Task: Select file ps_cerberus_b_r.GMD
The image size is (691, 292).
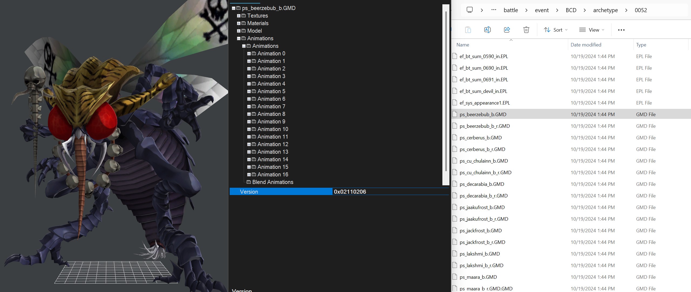Action: (x=482, y=149)
